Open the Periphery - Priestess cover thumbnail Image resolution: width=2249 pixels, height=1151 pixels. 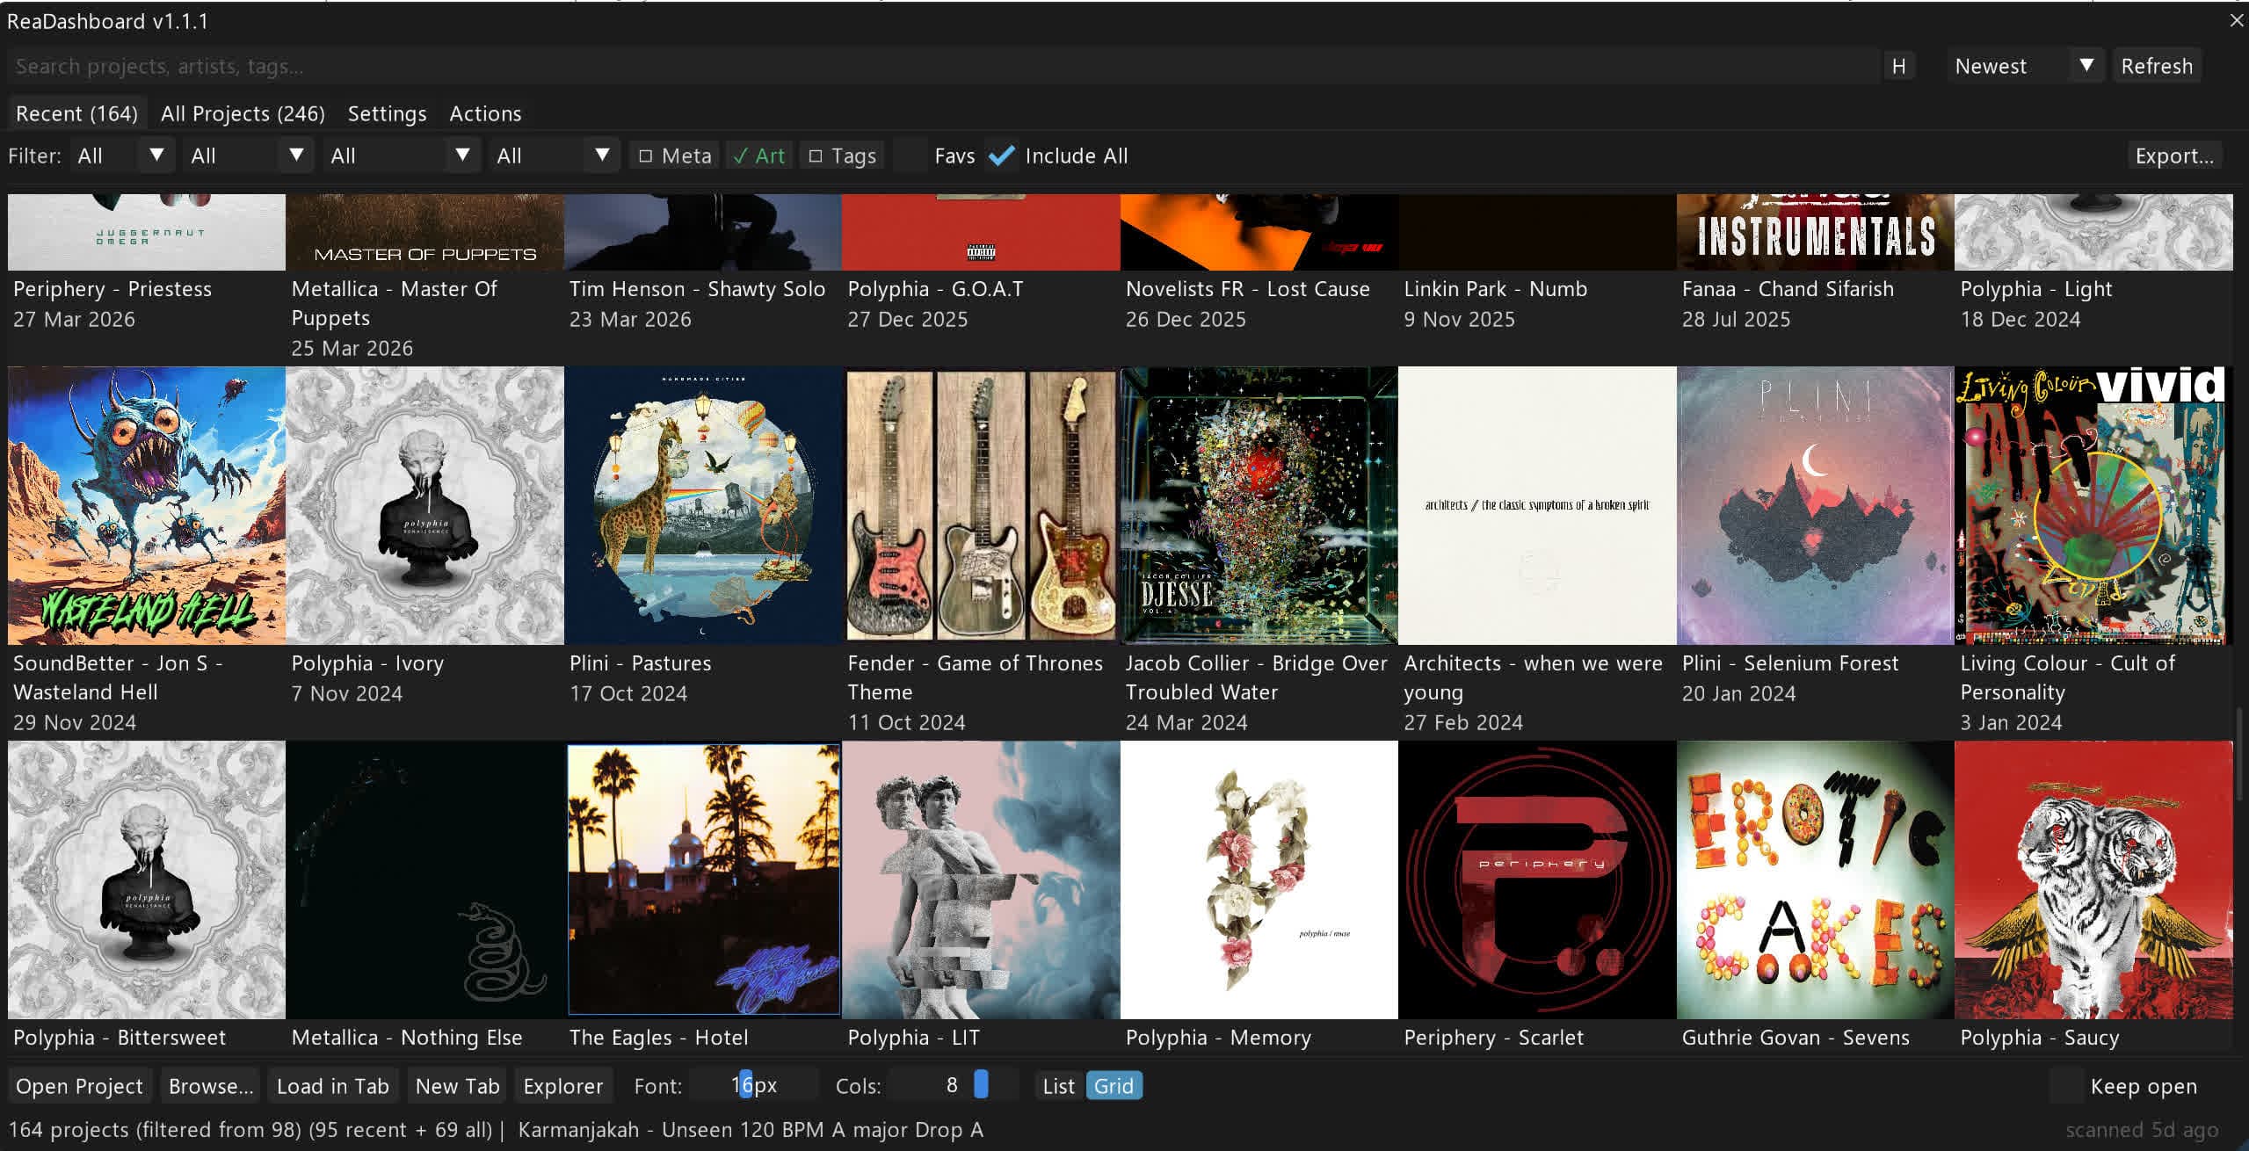pos(147,232)
